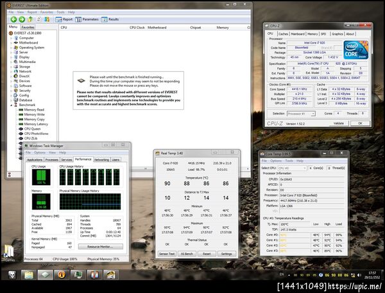Image resolution: width=385 pixels, height=293 pixels.
Task: Open Report from EVEREST toolbar
Action: click(64, 19)
